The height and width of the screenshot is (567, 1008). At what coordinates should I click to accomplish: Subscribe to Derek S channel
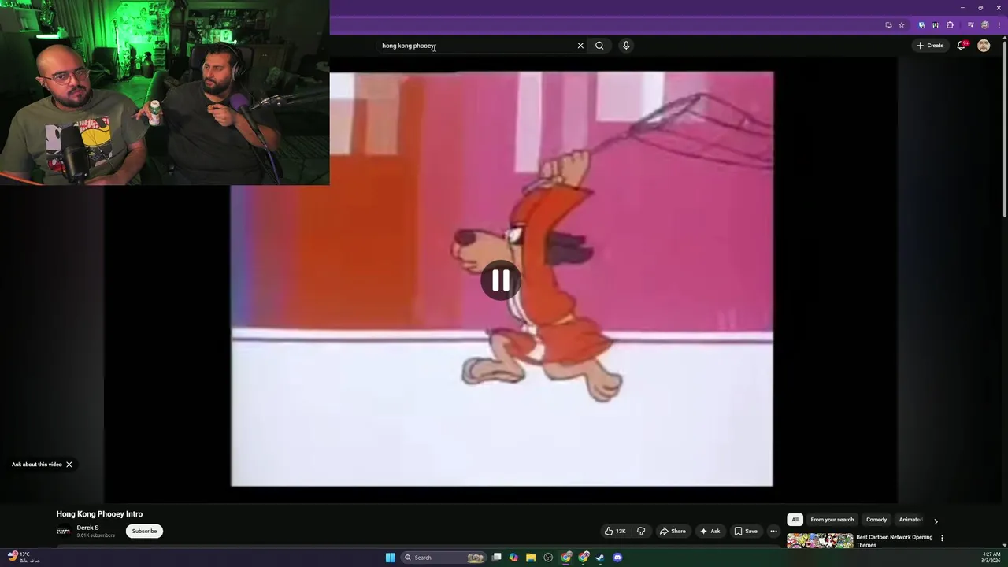(144, 531)
